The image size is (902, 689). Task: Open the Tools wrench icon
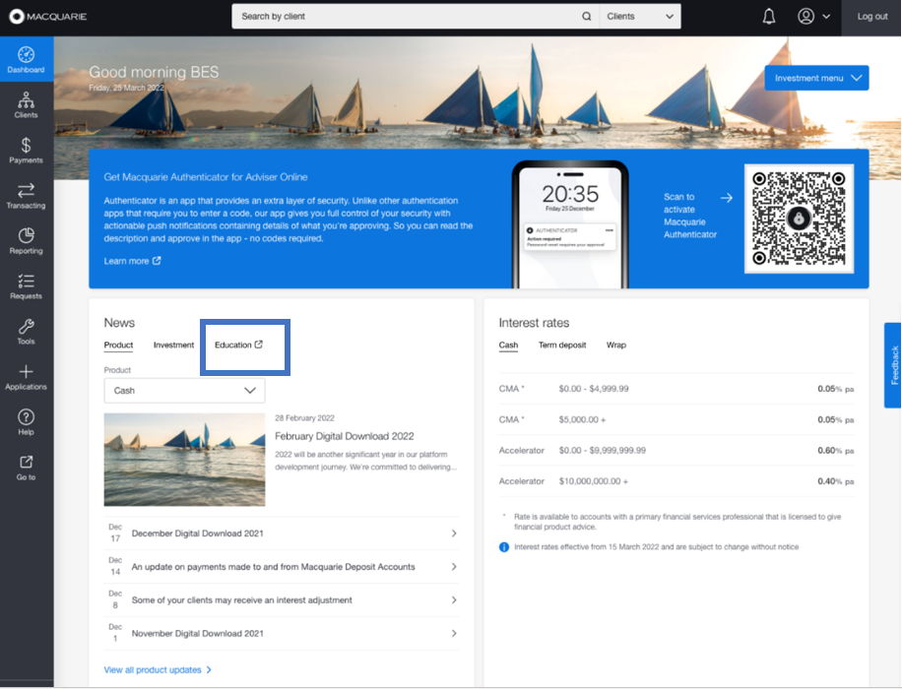pos(26,332)
